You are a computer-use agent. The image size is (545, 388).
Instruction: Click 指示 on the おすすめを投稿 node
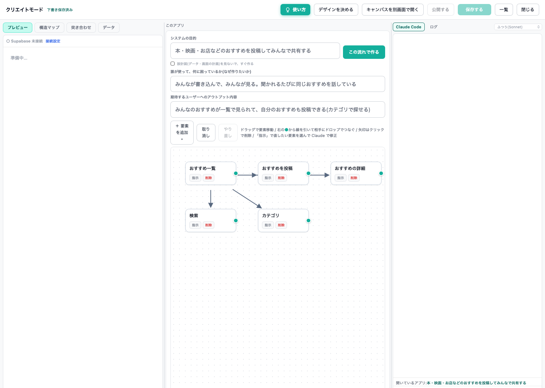tap(268, 178)
